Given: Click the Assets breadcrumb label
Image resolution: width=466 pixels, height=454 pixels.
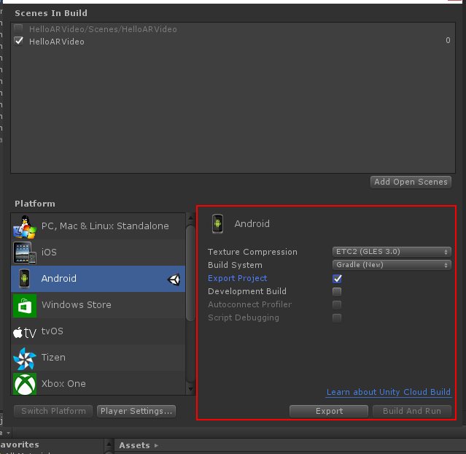Looking at the screenshot, I should [x=134, y=445].
